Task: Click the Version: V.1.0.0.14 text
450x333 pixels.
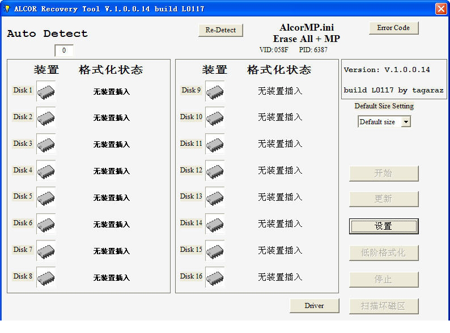Action: tap(387, 70)
